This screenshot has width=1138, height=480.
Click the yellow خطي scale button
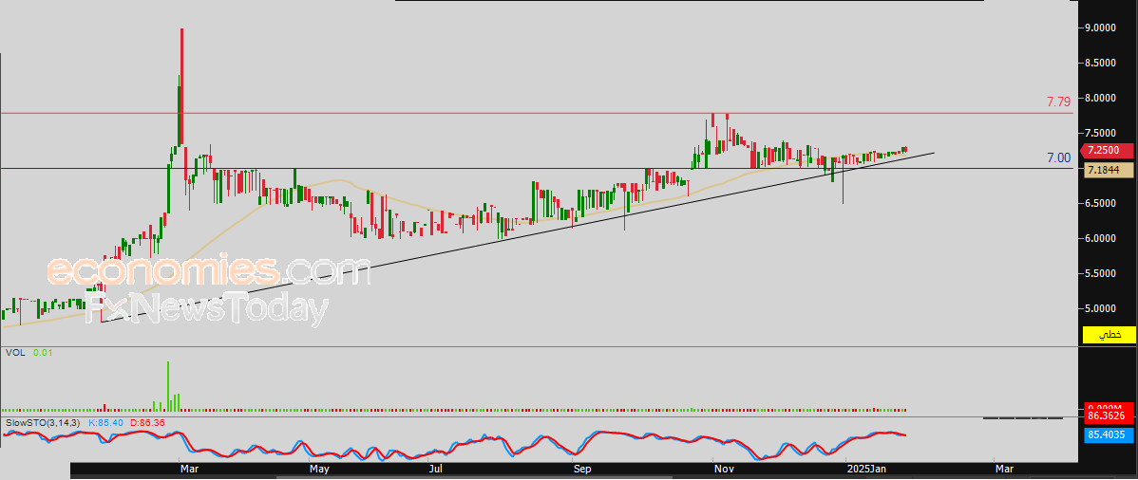click(x=1109, y=334)
